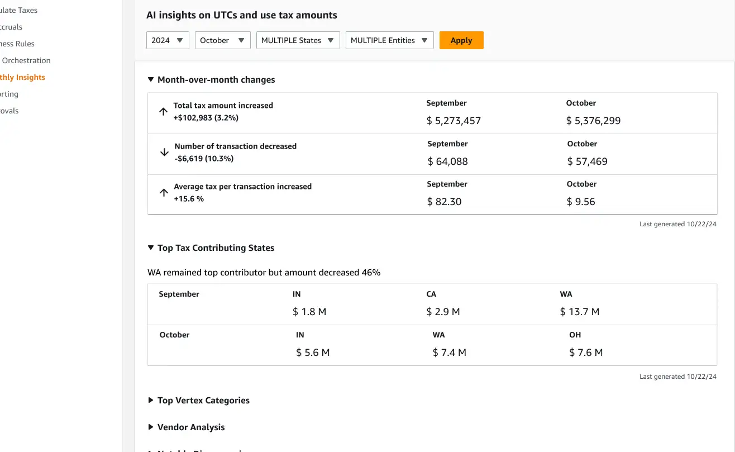Navigate to Calculate Taxes in the sidebar
The height and width of the screenshot is (452, 735).
click(x=18, y=10)
